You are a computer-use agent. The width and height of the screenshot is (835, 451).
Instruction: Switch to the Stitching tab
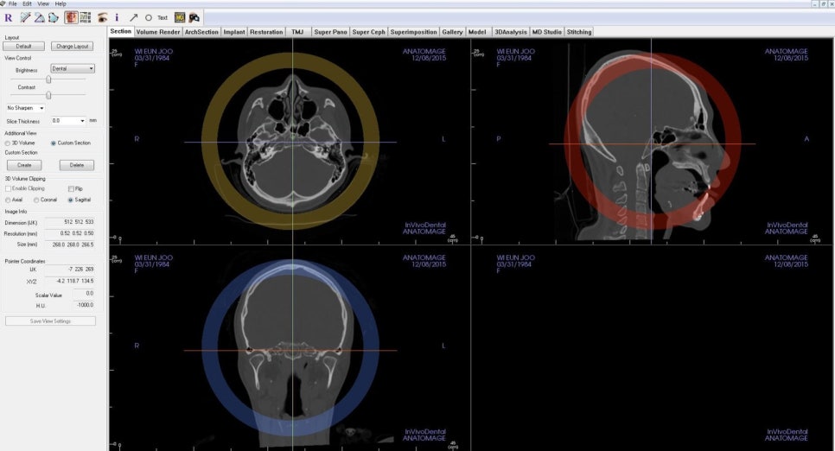(579, 32)
